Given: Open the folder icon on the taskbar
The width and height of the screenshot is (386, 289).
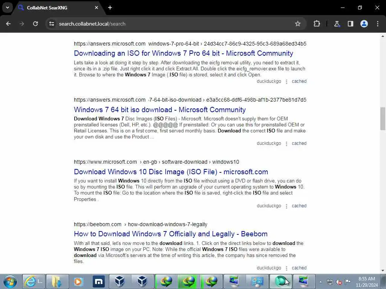Looking at the screenshot, I should [57, 281].
